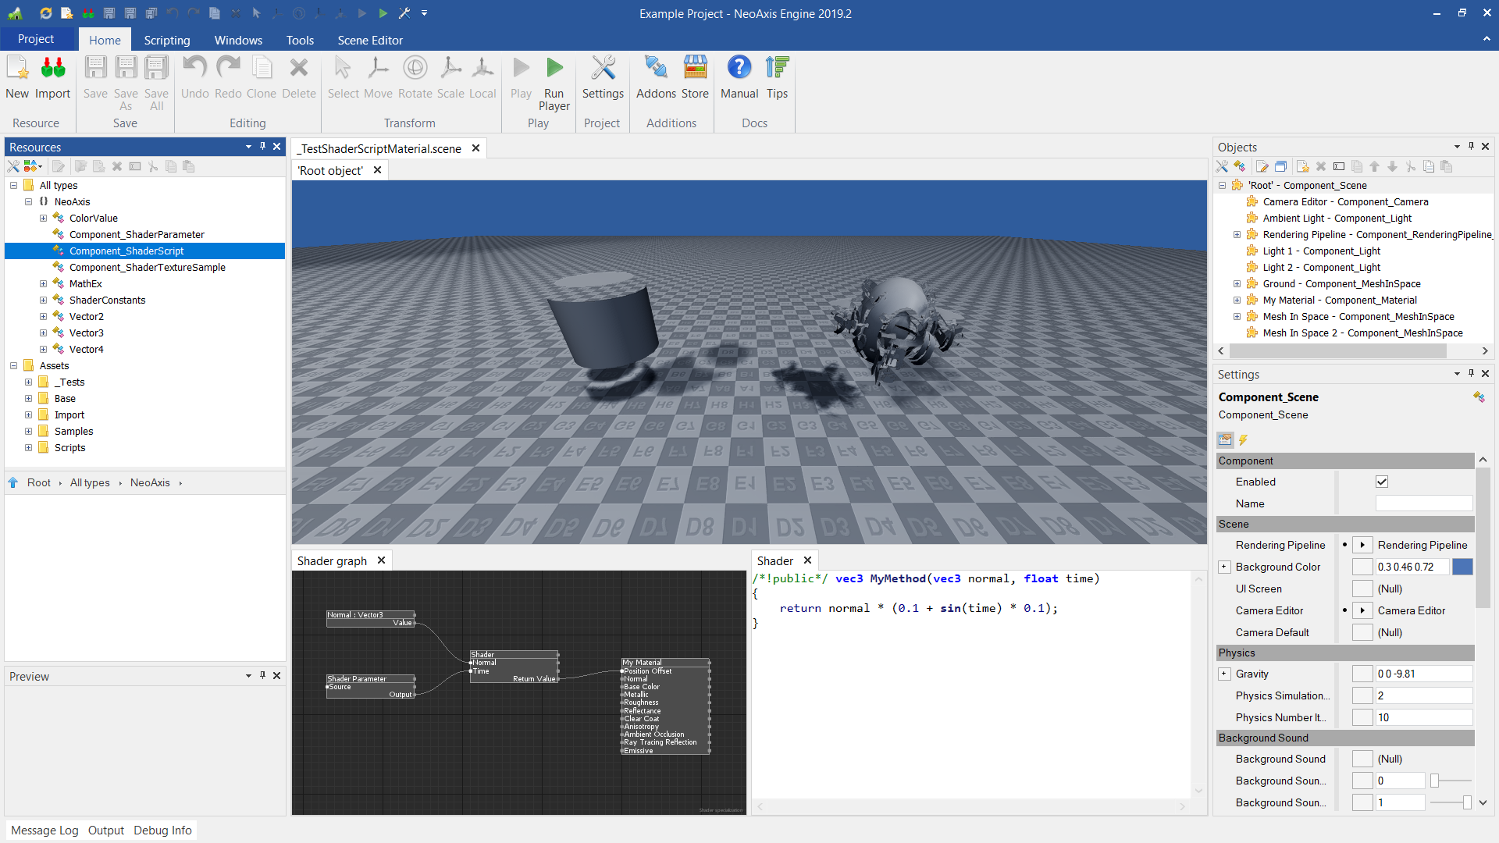Click the blue Background Color swatch

point(1462,567)
